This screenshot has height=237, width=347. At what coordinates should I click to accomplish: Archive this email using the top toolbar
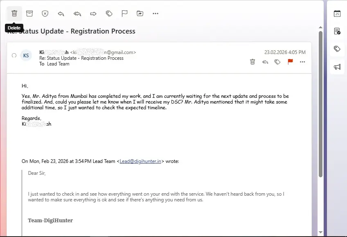point(29,14)
